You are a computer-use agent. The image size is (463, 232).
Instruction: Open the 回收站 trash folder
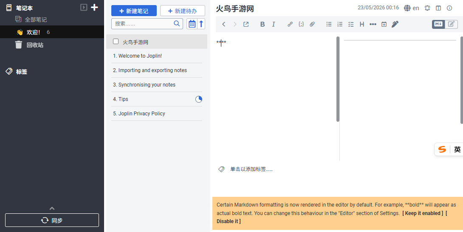pos(35,45)
